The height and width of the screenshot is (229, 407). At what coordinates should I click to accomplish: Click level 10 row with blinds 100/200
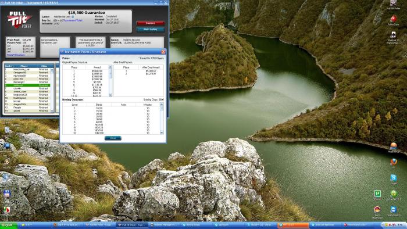tap(111, 133)
